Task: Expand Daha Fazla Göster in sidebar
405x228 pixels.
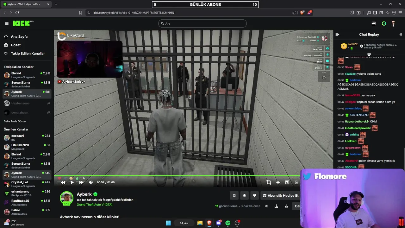Action: point(15,121)
